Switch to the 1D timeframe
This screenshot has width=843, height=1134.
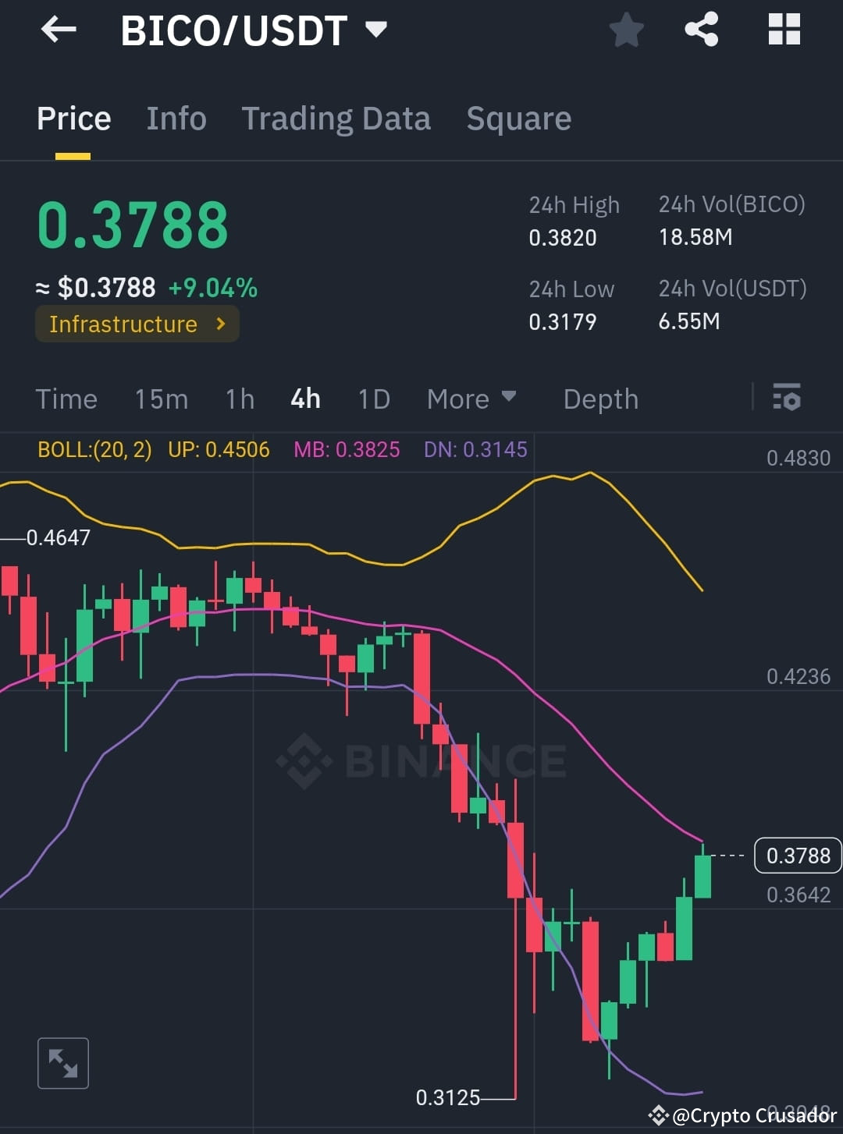tap(373, 399)
